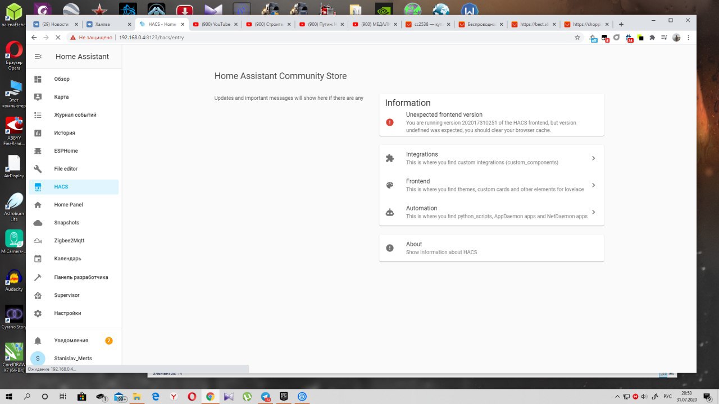Viewport: 719px width, 404px height.
Task: Open a new browser tab
Action: (x=621, y=24)
